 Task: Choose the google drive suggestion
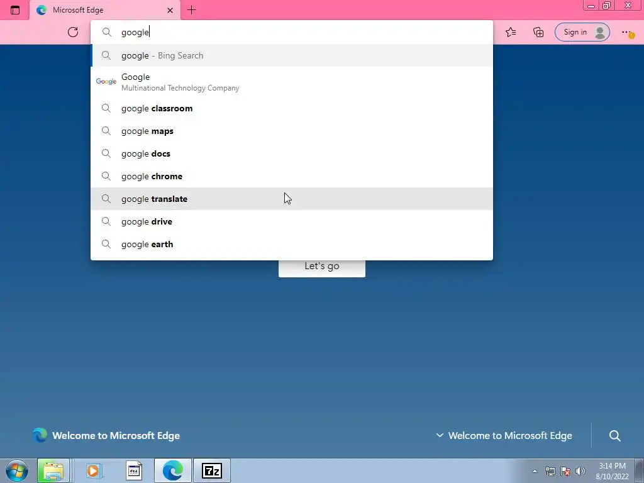(x=292, y=221)
